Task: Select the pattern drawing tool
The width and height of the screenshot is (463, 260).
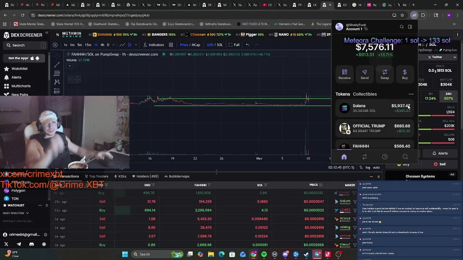Action: pos(57,82)
